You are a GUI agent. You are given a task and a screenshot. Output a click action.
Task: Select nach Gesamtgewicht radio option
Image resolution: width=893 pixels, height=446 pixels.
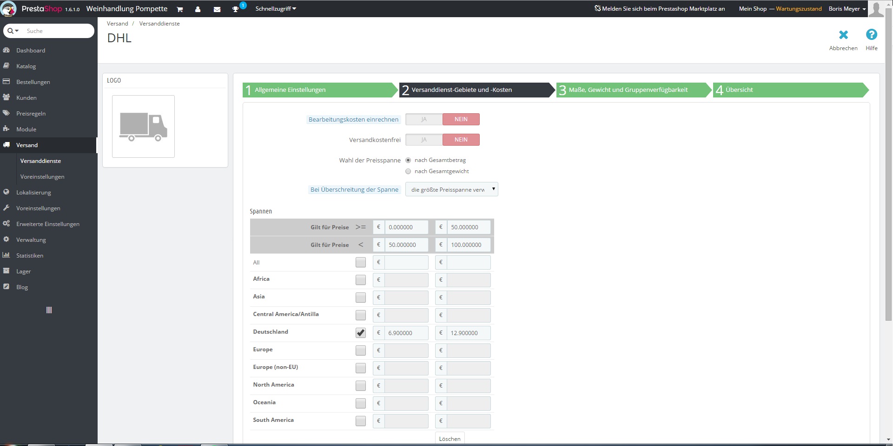click(x=408, y=171)
